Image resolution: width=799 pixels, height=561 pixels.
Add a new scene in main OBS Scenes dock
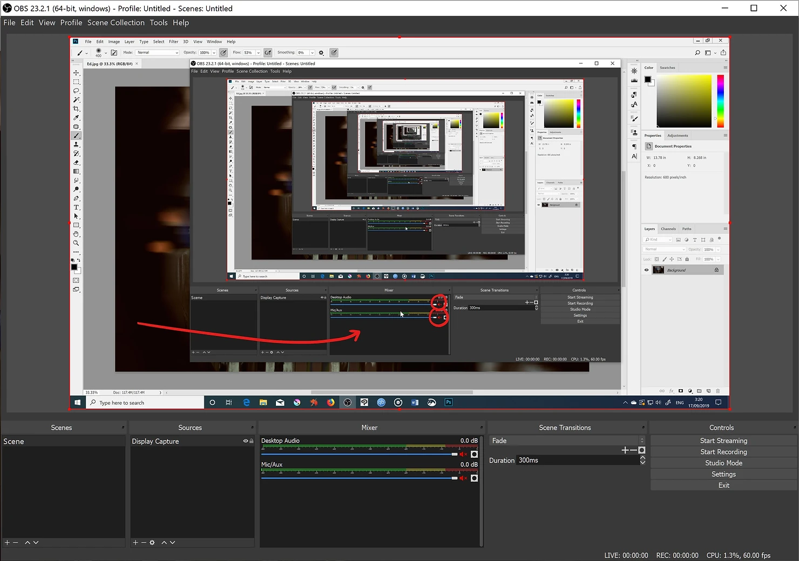coord(7,542)
